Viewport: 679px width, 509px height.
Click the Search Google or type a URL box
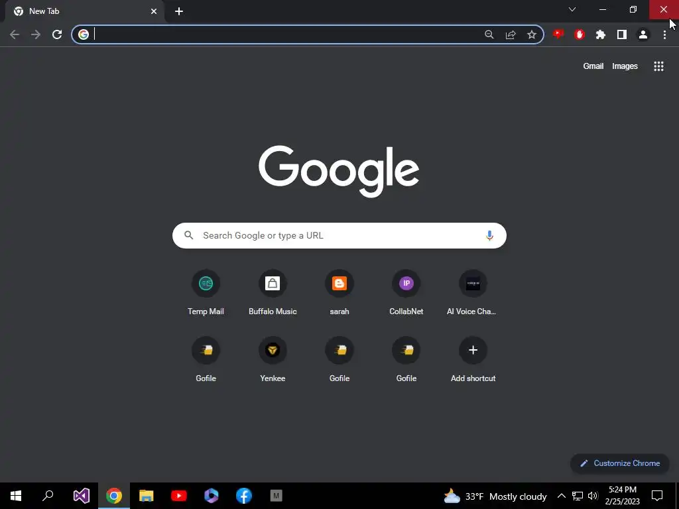point(339,235)
